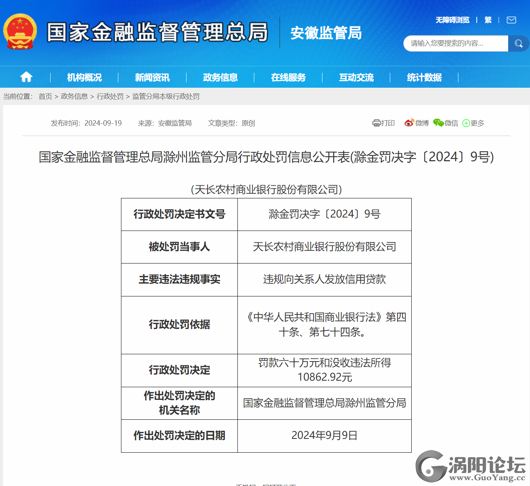Click cell 违规向关系人发放信用贷款

tap(324, 280)
